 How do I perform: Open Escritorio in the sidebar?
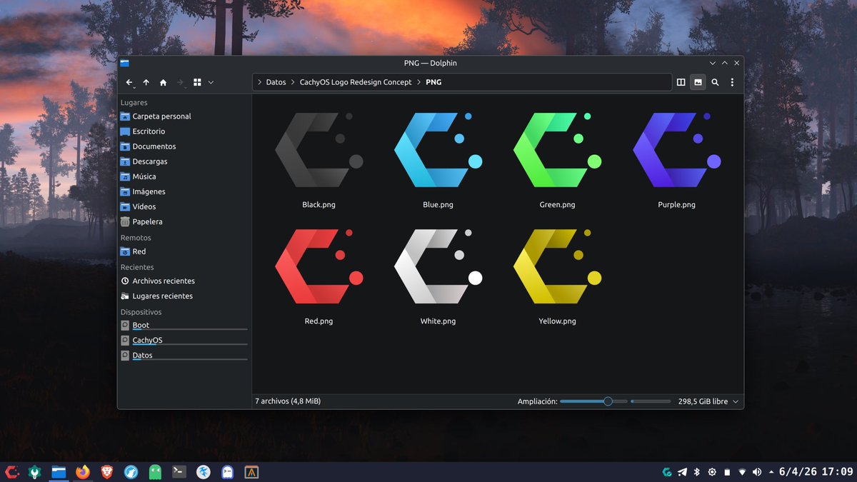click(x=184, y=131)
